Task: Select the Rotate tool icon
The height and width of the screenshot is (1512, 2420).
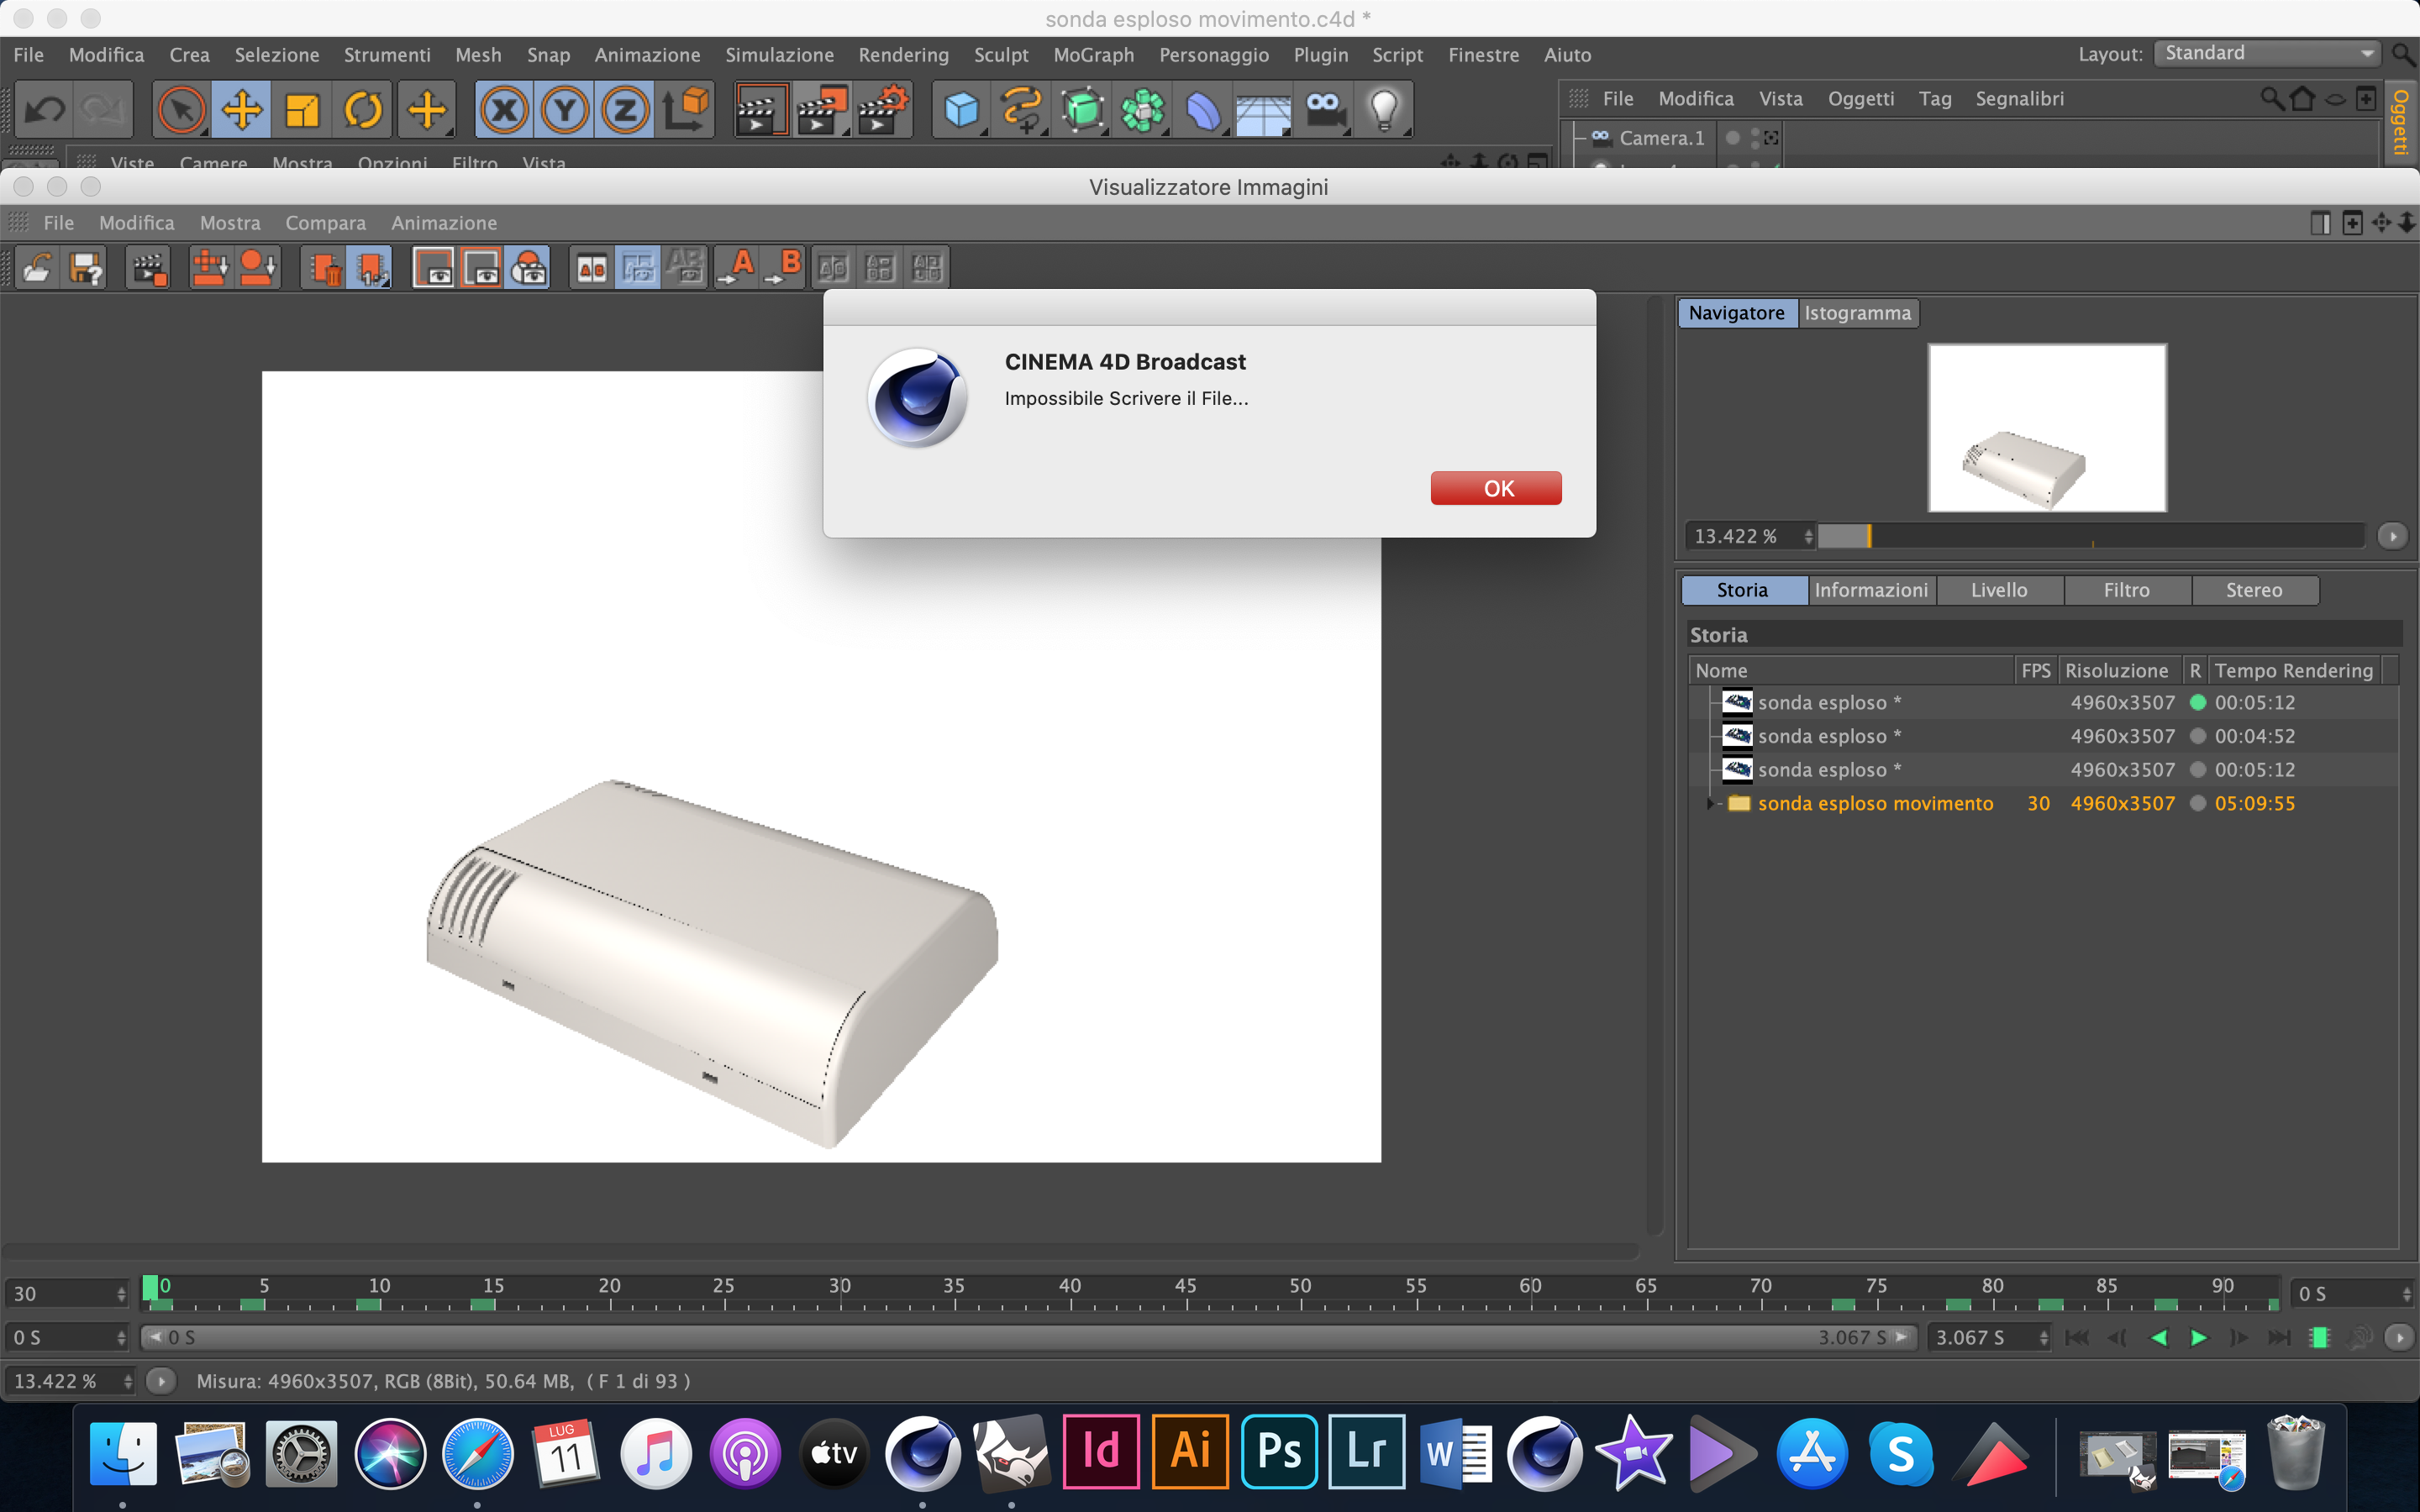Action: click(x=363, y=110)
